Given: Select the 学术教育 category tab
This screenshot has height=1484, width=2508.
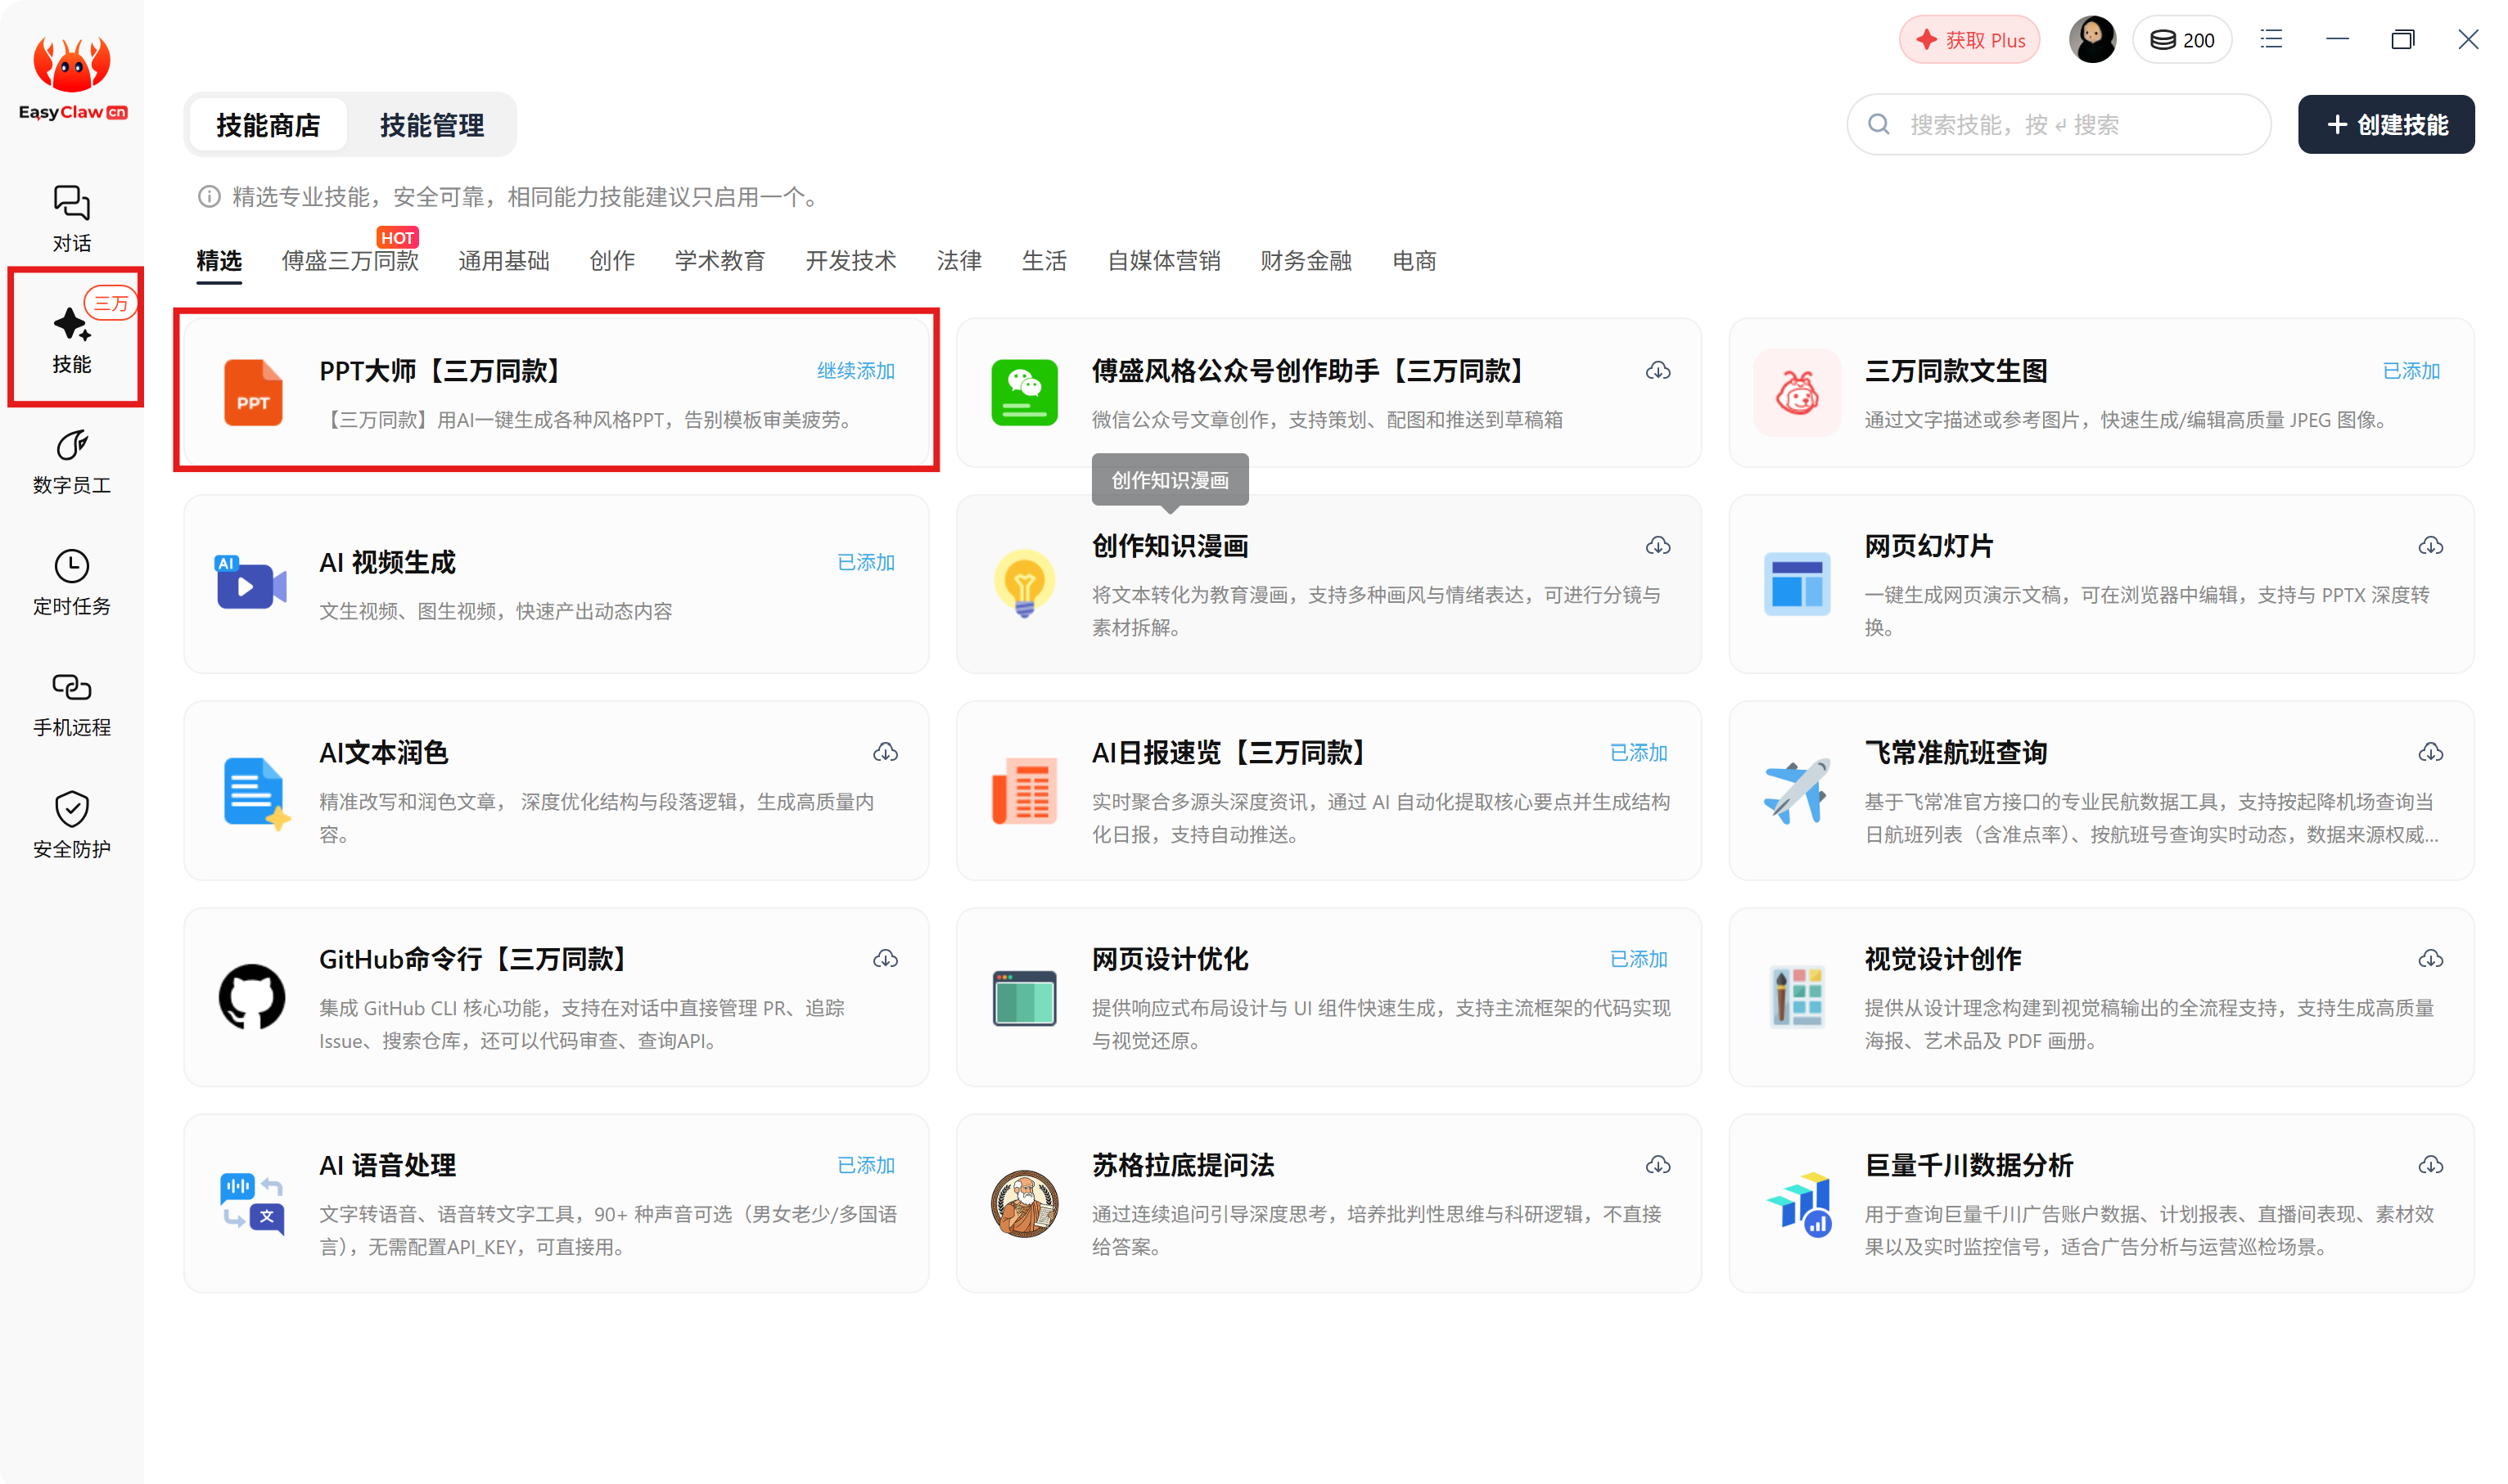Looking at the screenshot, I should tap(719, 261).
